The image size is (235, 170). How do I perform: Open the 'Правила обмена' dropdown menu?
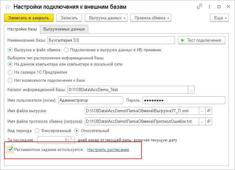pos(151,18)
